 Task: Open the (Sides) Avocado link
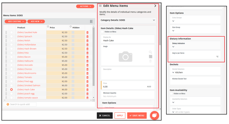(25, 65)
